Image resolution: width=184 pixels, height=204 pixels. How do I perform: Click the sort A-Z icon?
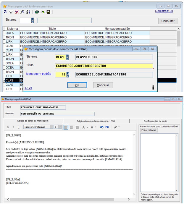pos(28,12)
